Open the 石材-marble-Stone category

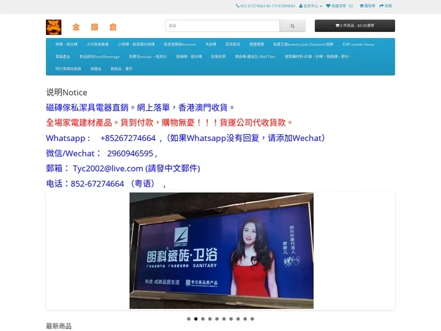point(358,44)
